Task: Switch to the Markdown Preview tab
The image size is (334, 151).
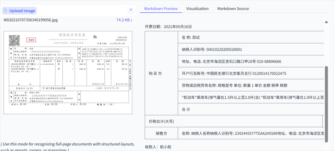Action: [x=161, y=9]
